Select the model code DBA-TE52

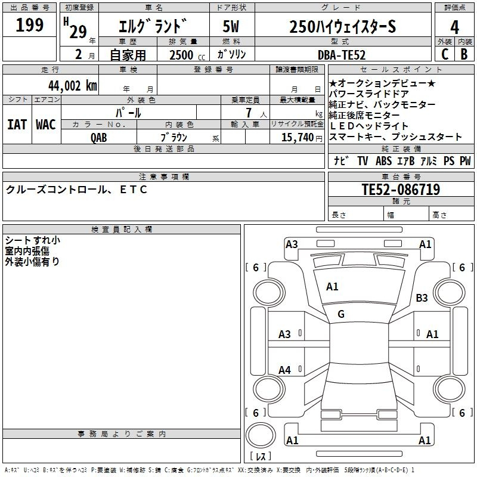341,55
